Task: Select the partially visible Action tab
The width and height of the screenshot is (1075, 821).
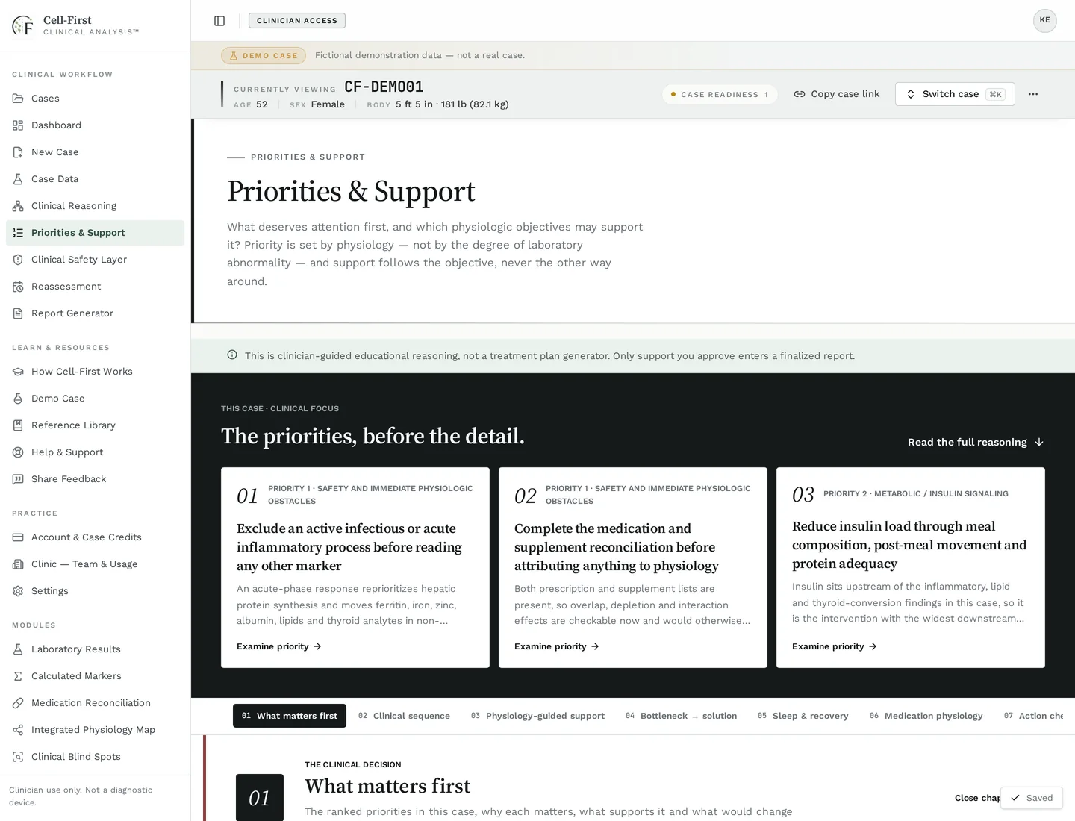Action: pyautogui.click(x=1034, y=716)
